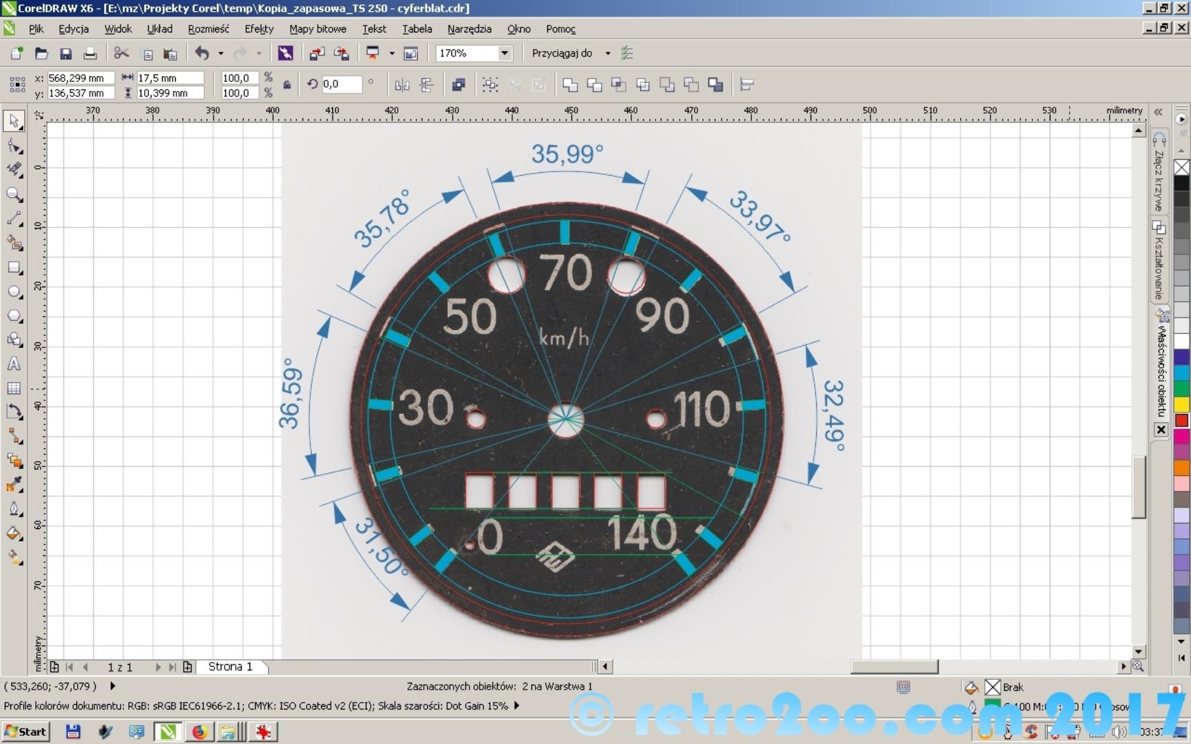Choose the Rectangle tool

(14, 267)
